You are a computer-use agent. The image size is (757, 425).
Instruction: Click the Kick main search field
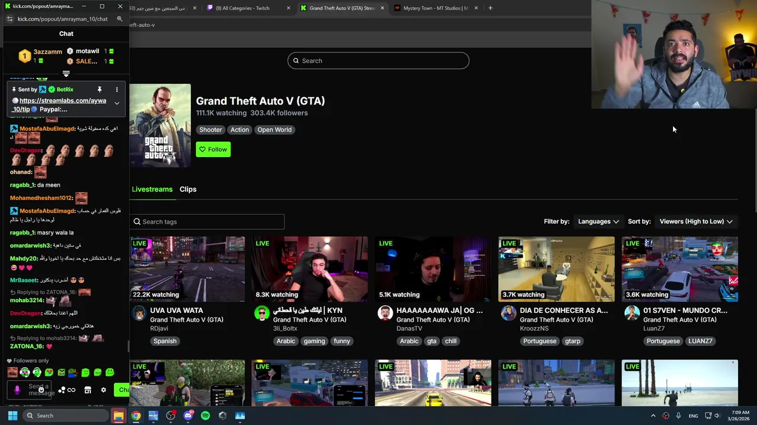(378, 61)
